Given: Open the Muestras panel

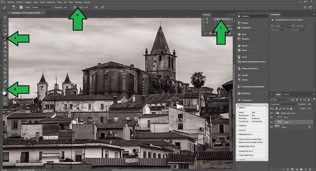Looking at the screenshot, I should [x=245, y=39].
